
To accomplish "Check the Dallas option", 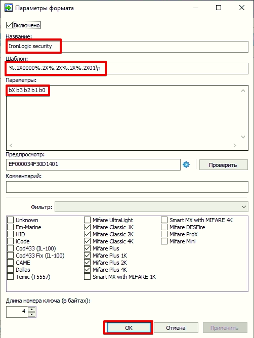I will 10,270.
